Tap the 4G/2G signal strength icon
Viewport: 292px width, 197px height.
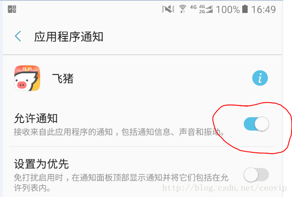pyautogui.click(x=206, y=9)
